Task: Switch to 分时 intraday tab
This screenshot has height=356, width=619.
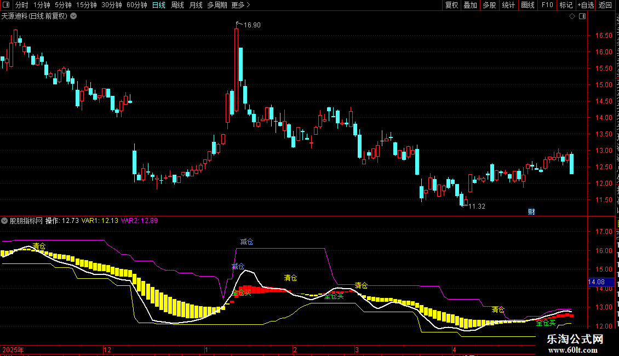Action: [x=22, y=5]
